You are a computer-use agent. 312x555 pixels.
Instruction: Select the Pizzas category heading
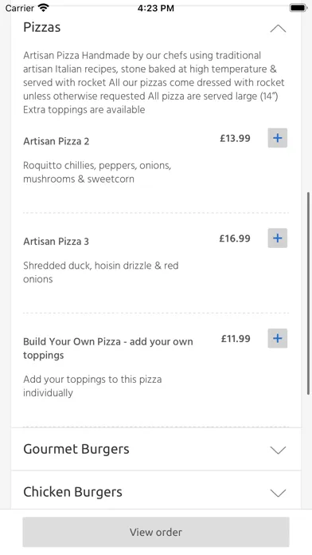tap(42, 27)
